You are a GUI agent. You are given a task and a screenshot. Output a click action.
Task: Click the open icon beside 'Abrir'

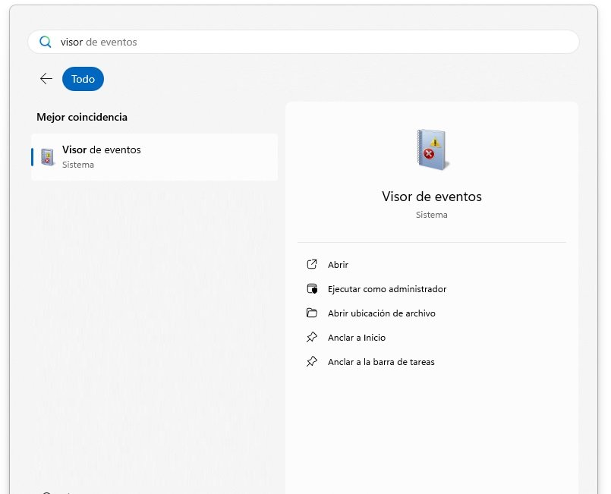click(x=312, y=265)
